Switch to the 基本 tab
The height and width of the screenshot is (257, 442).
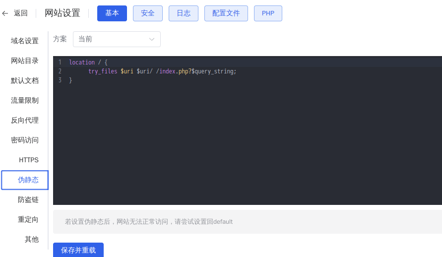[112, 13]
